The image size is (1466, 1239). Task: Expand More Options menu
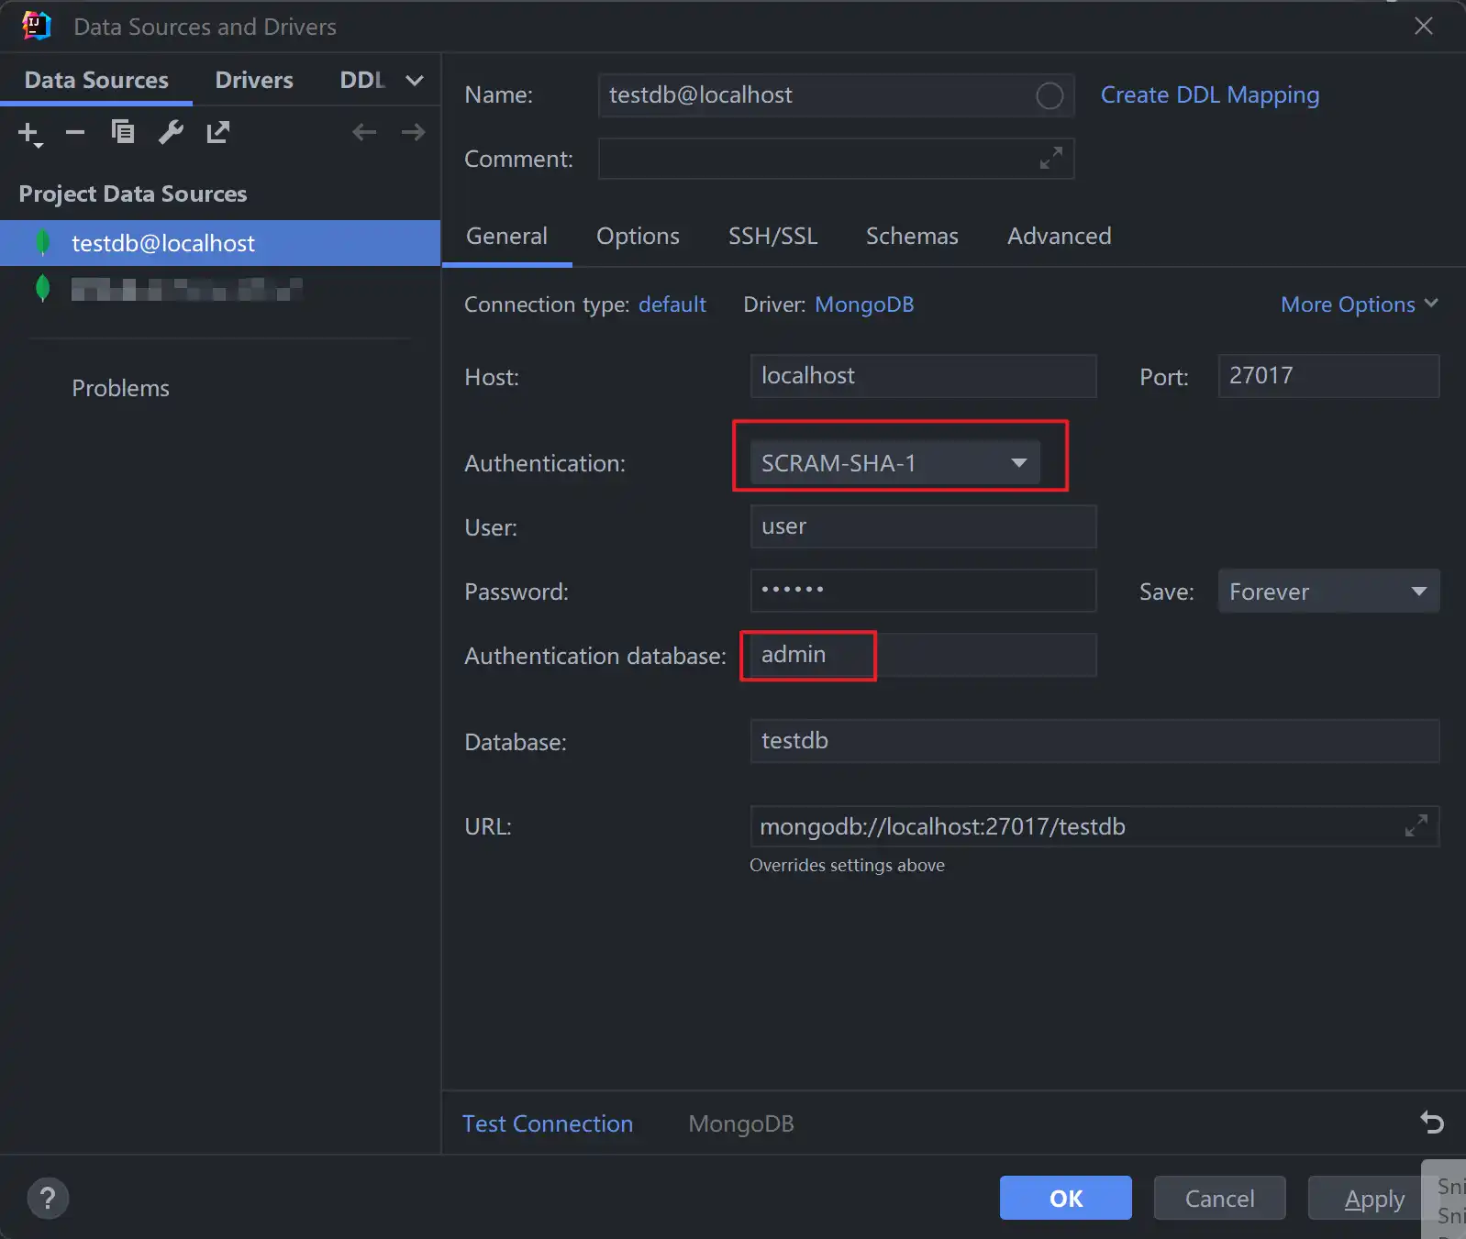(x=1360, y=304)
